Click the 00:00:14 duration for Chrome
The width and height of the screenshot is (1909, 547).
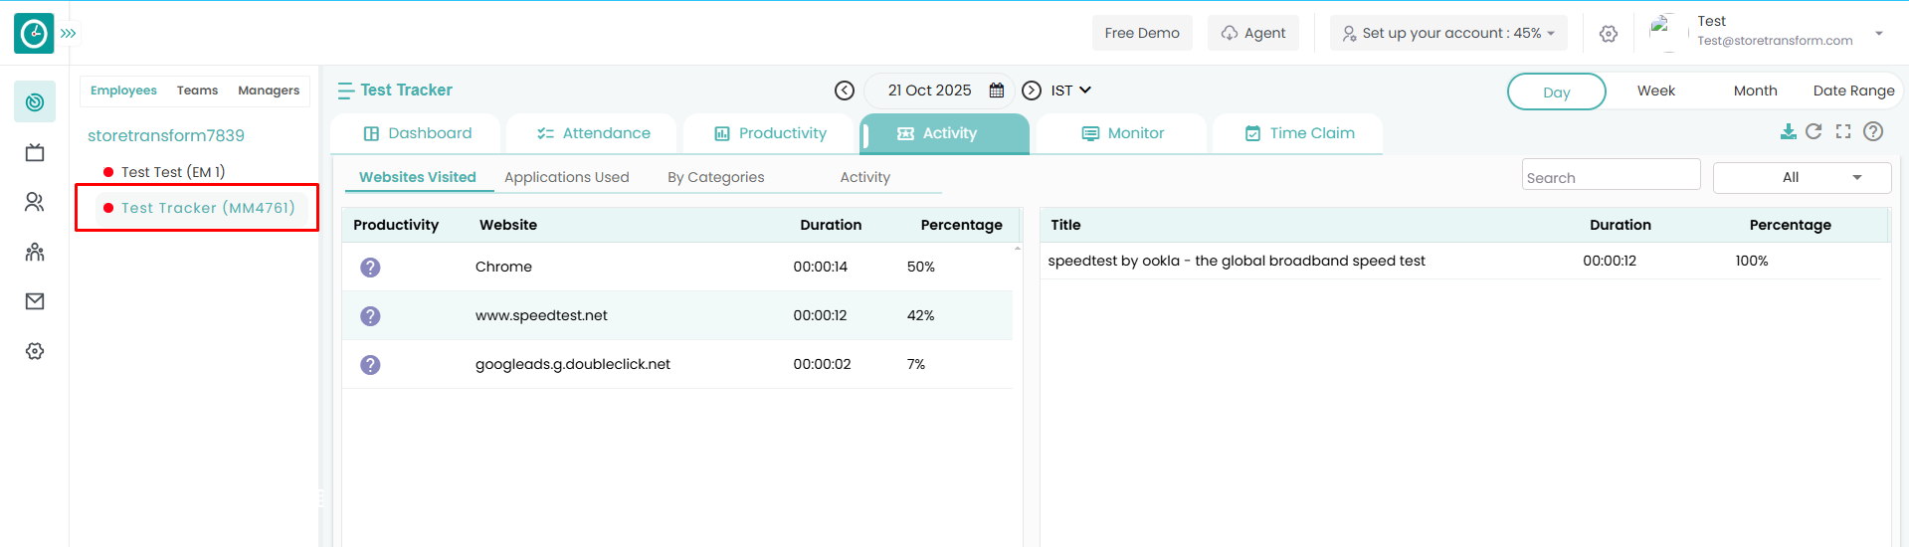coord(821,267)
